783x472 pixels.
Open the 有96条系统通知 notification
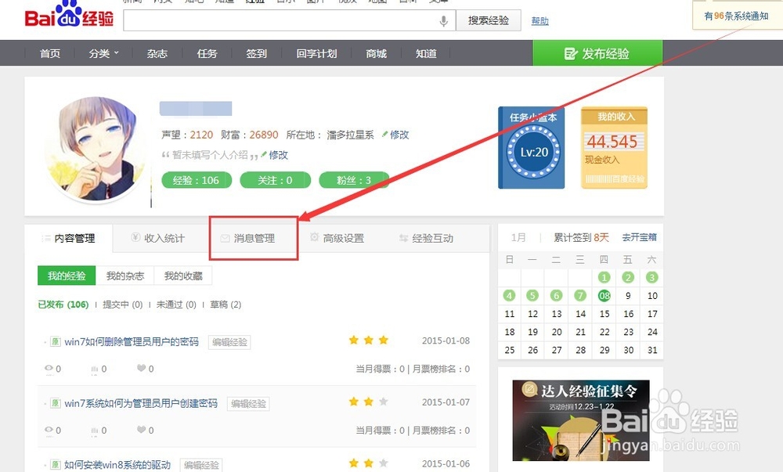tap(736, 16)
